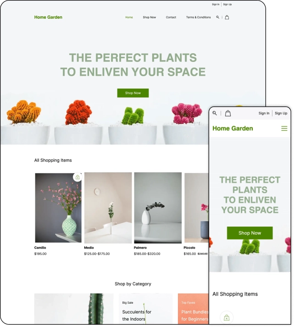294x327 pixels.
Task: Click desktop Sign Up link
Action: (227, 5)
